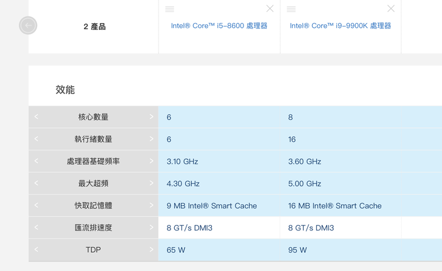Click the 4.30 GHz max turbo value
442x271 pixels.
183,184
